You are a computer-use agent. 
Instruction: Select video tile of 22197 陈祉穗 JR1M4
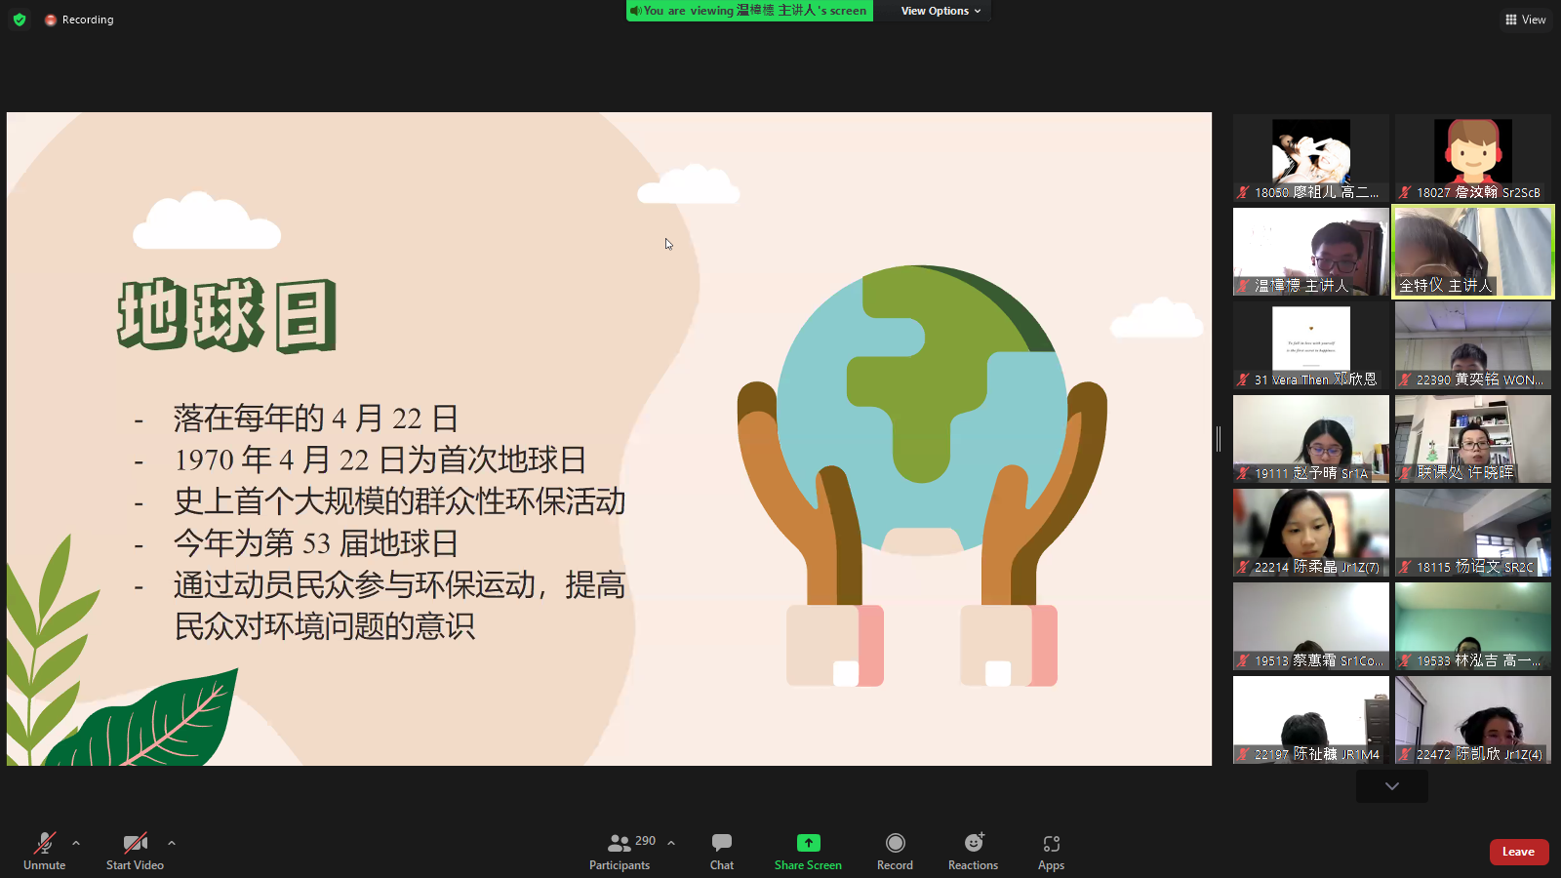(x=1311, y=720)
